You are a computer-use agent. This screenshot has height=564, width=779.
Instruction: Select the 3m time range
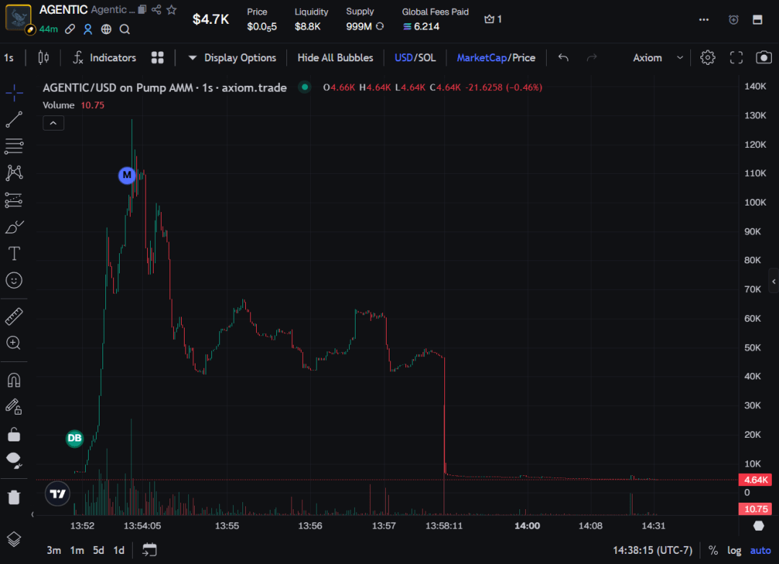tap(53, 550)
